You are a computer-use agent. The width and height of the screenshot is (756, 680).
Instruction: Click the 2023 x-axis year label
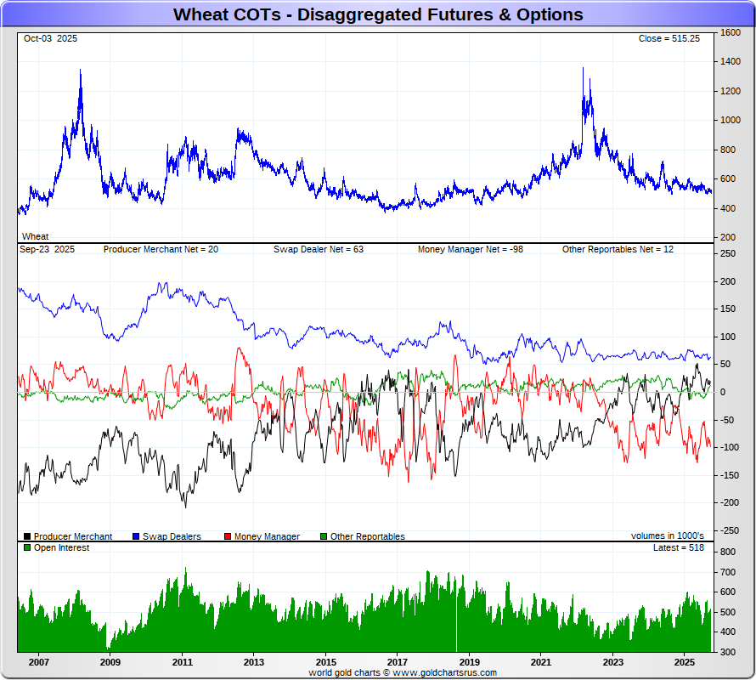tap(612, 662)
